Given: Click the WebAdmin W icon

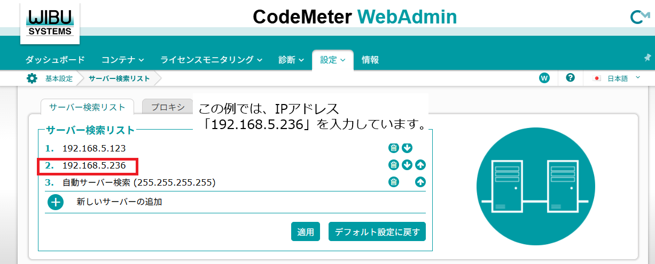Looking at the screenshot, I should (544, 78).
